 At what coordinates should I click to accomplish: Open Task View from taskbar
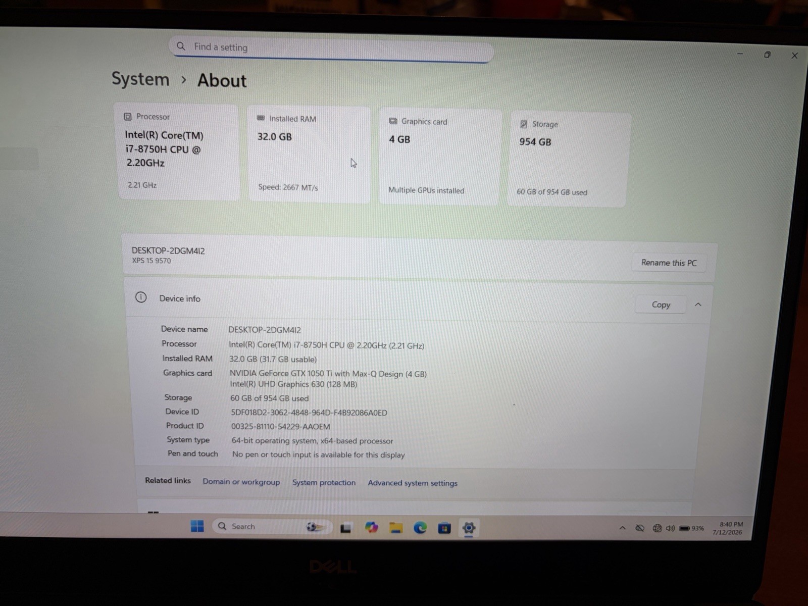click(x=345, y=528)
